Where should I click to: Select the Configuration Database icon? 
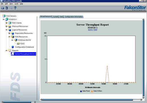pyautogui.click(x=13, y=47)
